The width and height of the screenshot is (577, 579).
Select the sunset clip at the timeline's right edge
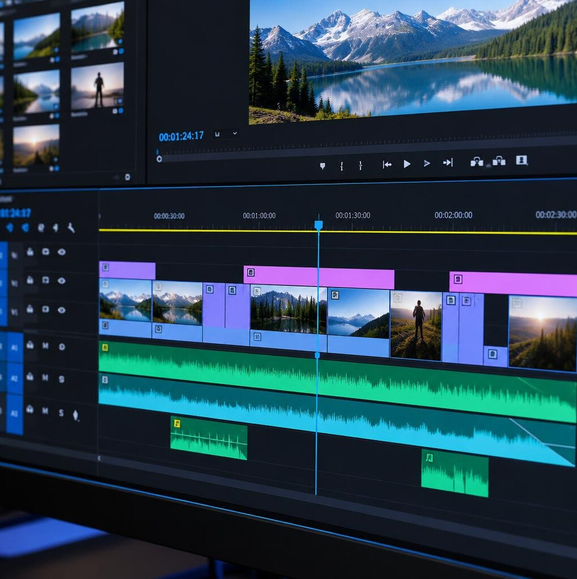tap(542, 333)
